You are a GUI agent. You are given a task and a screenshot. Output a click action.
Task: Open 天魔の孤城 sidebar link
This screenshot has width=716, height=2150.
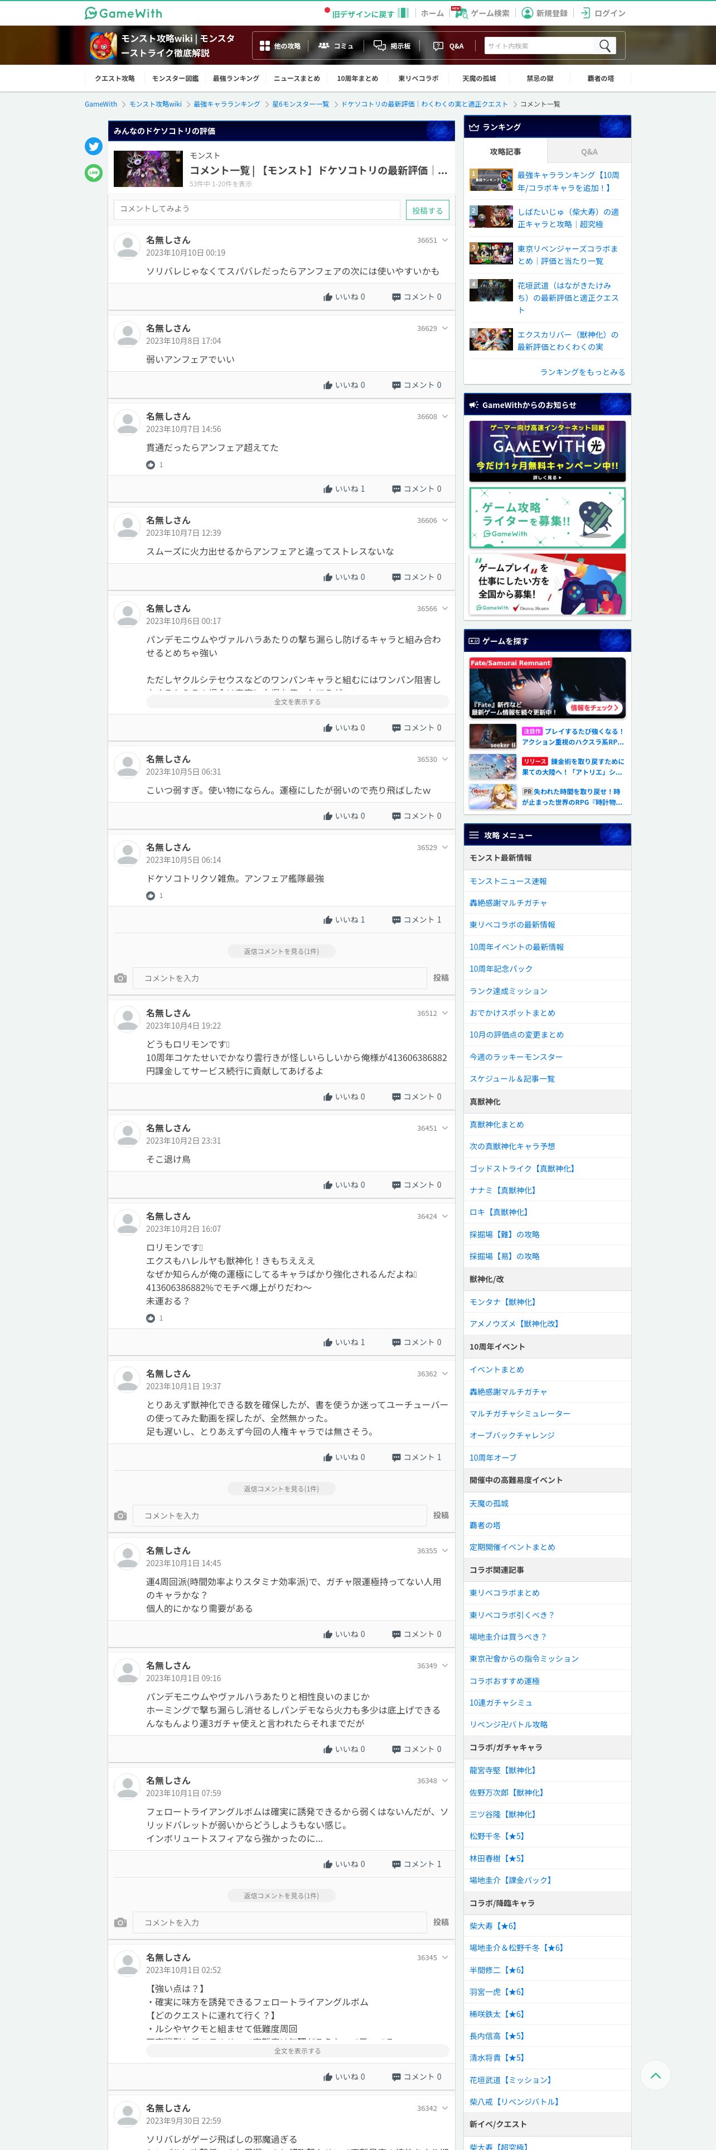tap(488, 1503)
